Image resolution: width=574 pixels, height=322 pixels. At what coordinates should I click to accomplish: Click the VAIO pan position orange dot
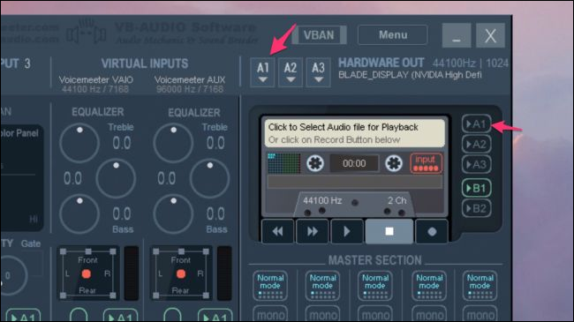pyautogui.click(x=87, y=273)
